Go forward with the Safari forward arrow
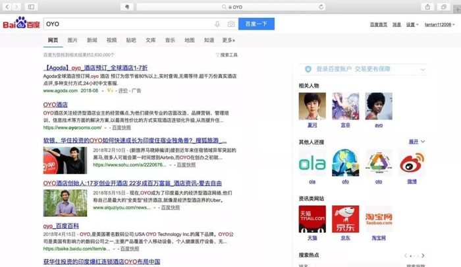The height and width of the screenshot is (267, 461). click(16, 7)
